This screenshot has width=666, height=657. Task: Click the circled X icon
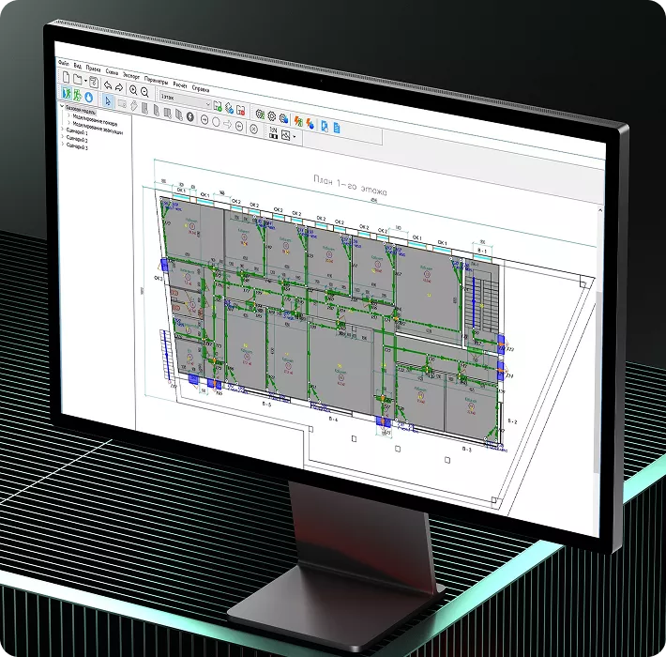click(253, 129)
